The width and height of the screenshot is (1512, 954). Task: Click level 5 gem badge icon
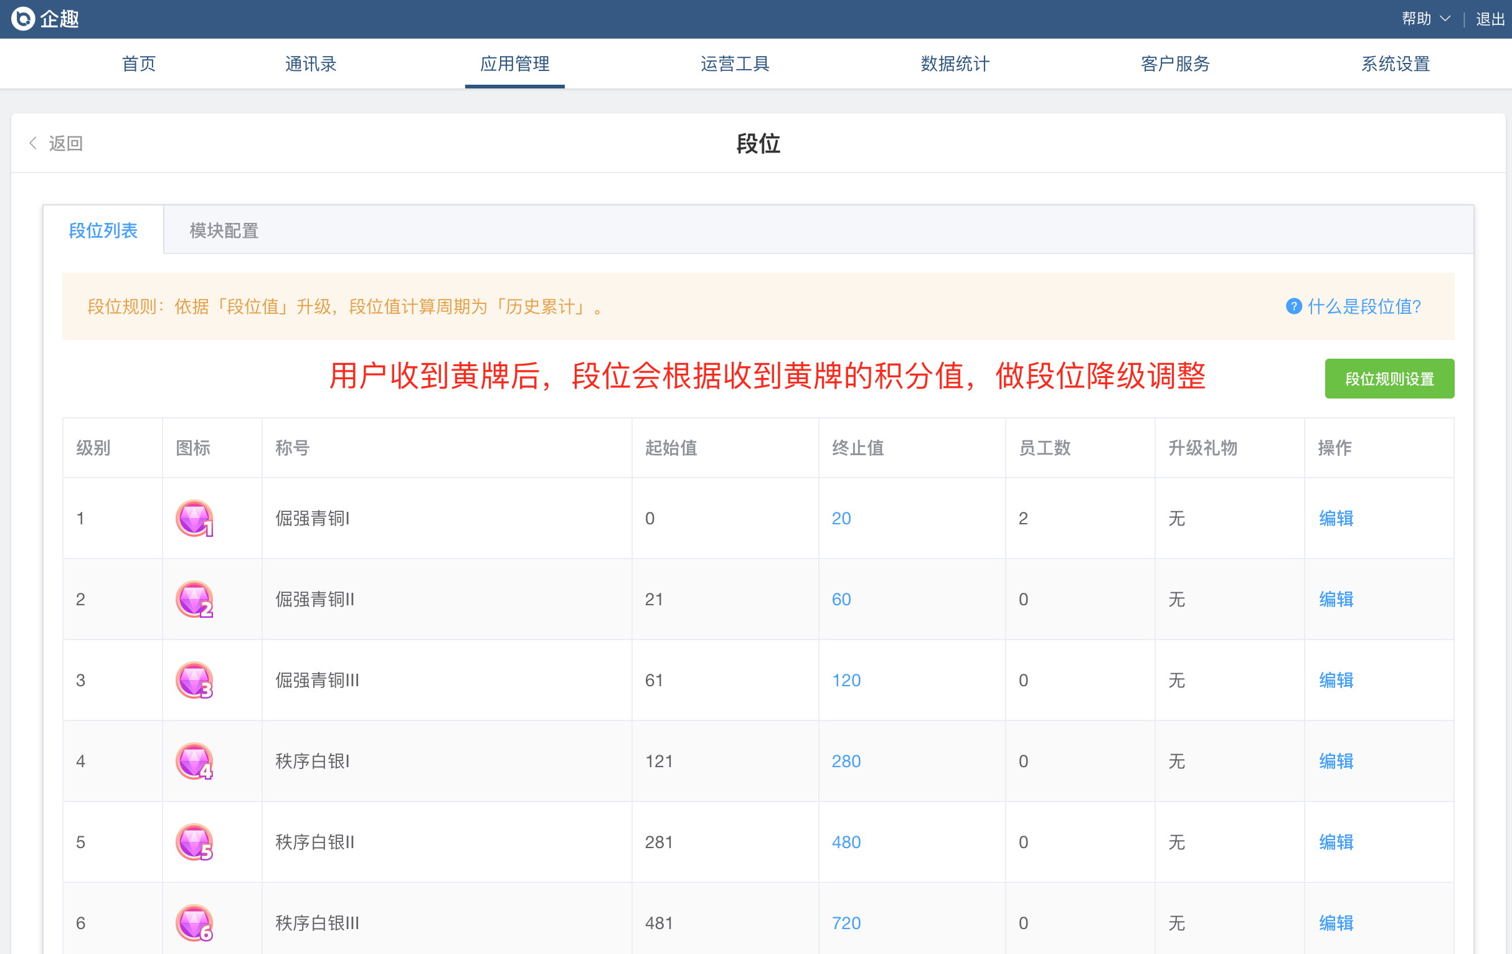tap(195, 842)
